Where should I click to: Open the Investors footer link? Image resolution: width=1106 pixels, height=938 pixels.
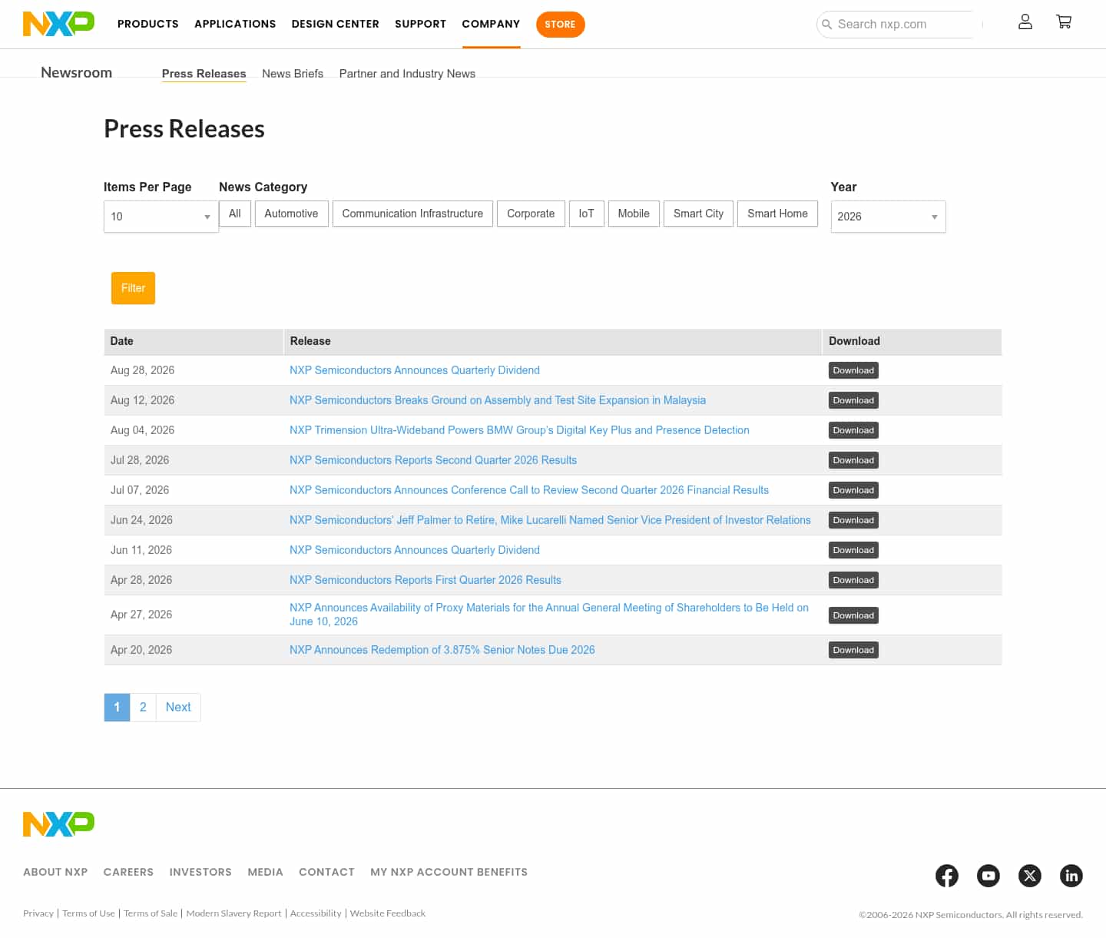coord(200,872)
